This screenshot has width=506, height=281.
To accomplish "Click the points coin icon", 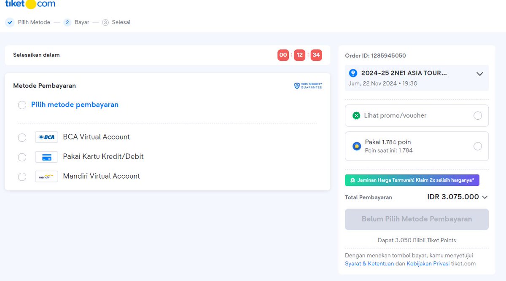I will (357, 146).
